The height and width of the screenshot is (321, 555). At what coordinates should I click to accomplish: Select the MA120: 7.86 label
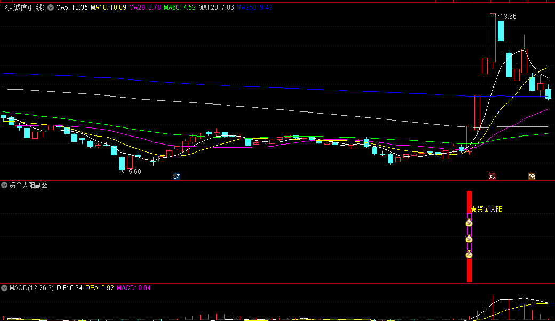216,7
